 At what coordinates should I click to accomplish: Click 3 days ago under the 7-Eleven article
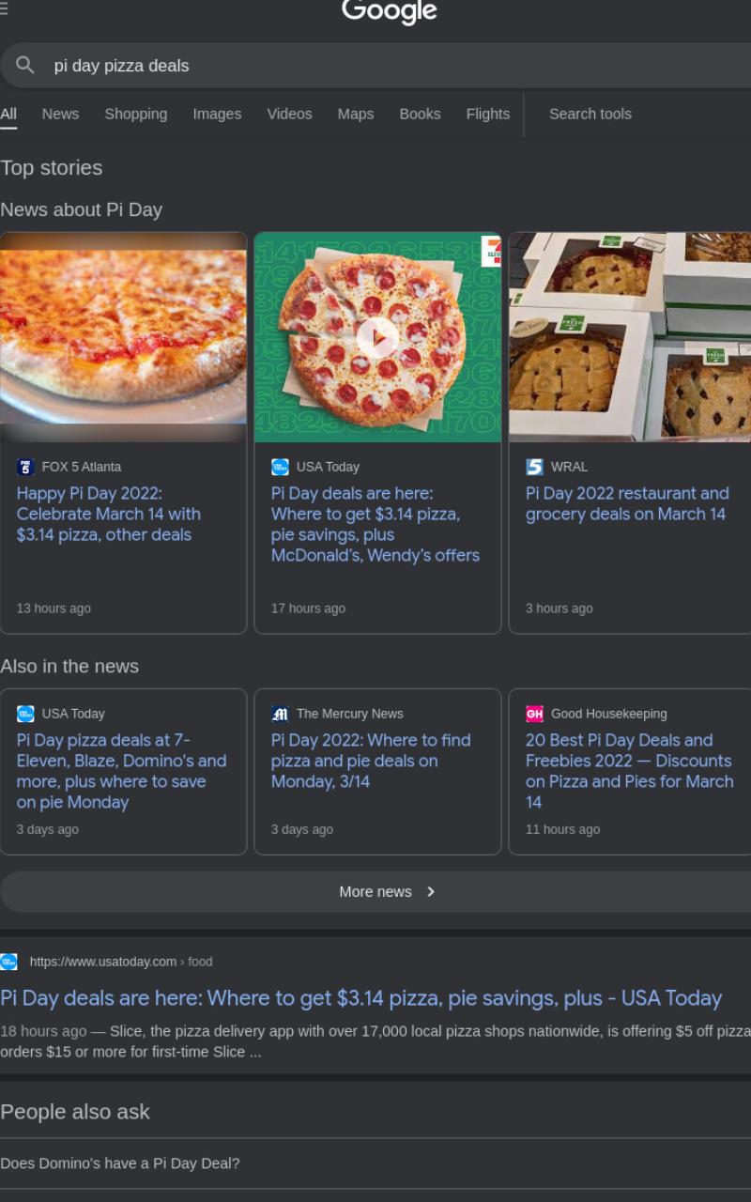47,829
